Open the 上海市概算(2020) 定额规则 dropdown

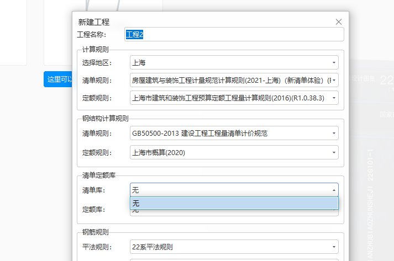234,152
